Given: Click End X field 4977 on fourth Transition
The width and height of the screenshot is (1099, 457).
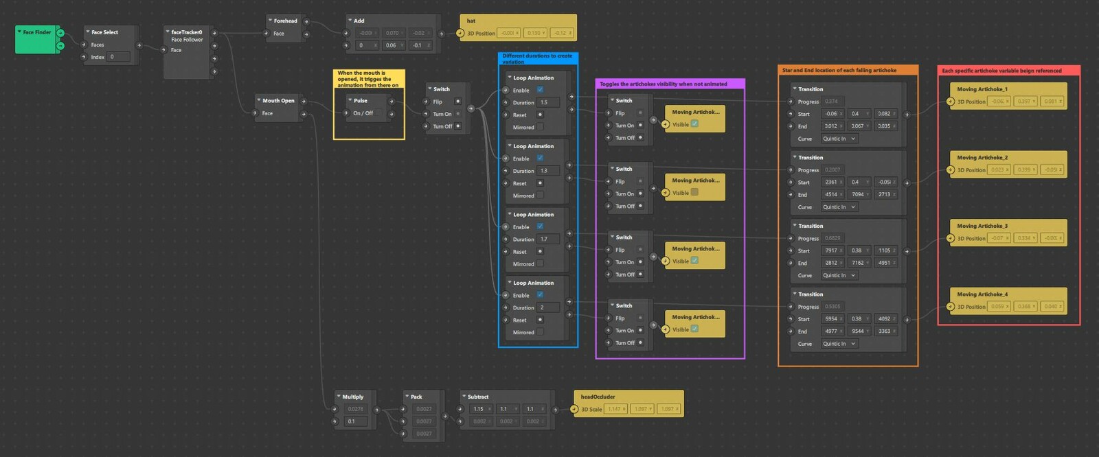Looking at the screenshot, I should [834, 331].
